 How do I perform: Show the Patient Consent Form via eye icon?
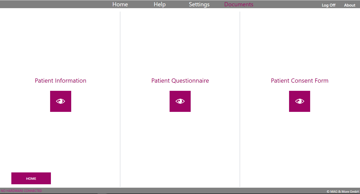(x=300, y=101)
